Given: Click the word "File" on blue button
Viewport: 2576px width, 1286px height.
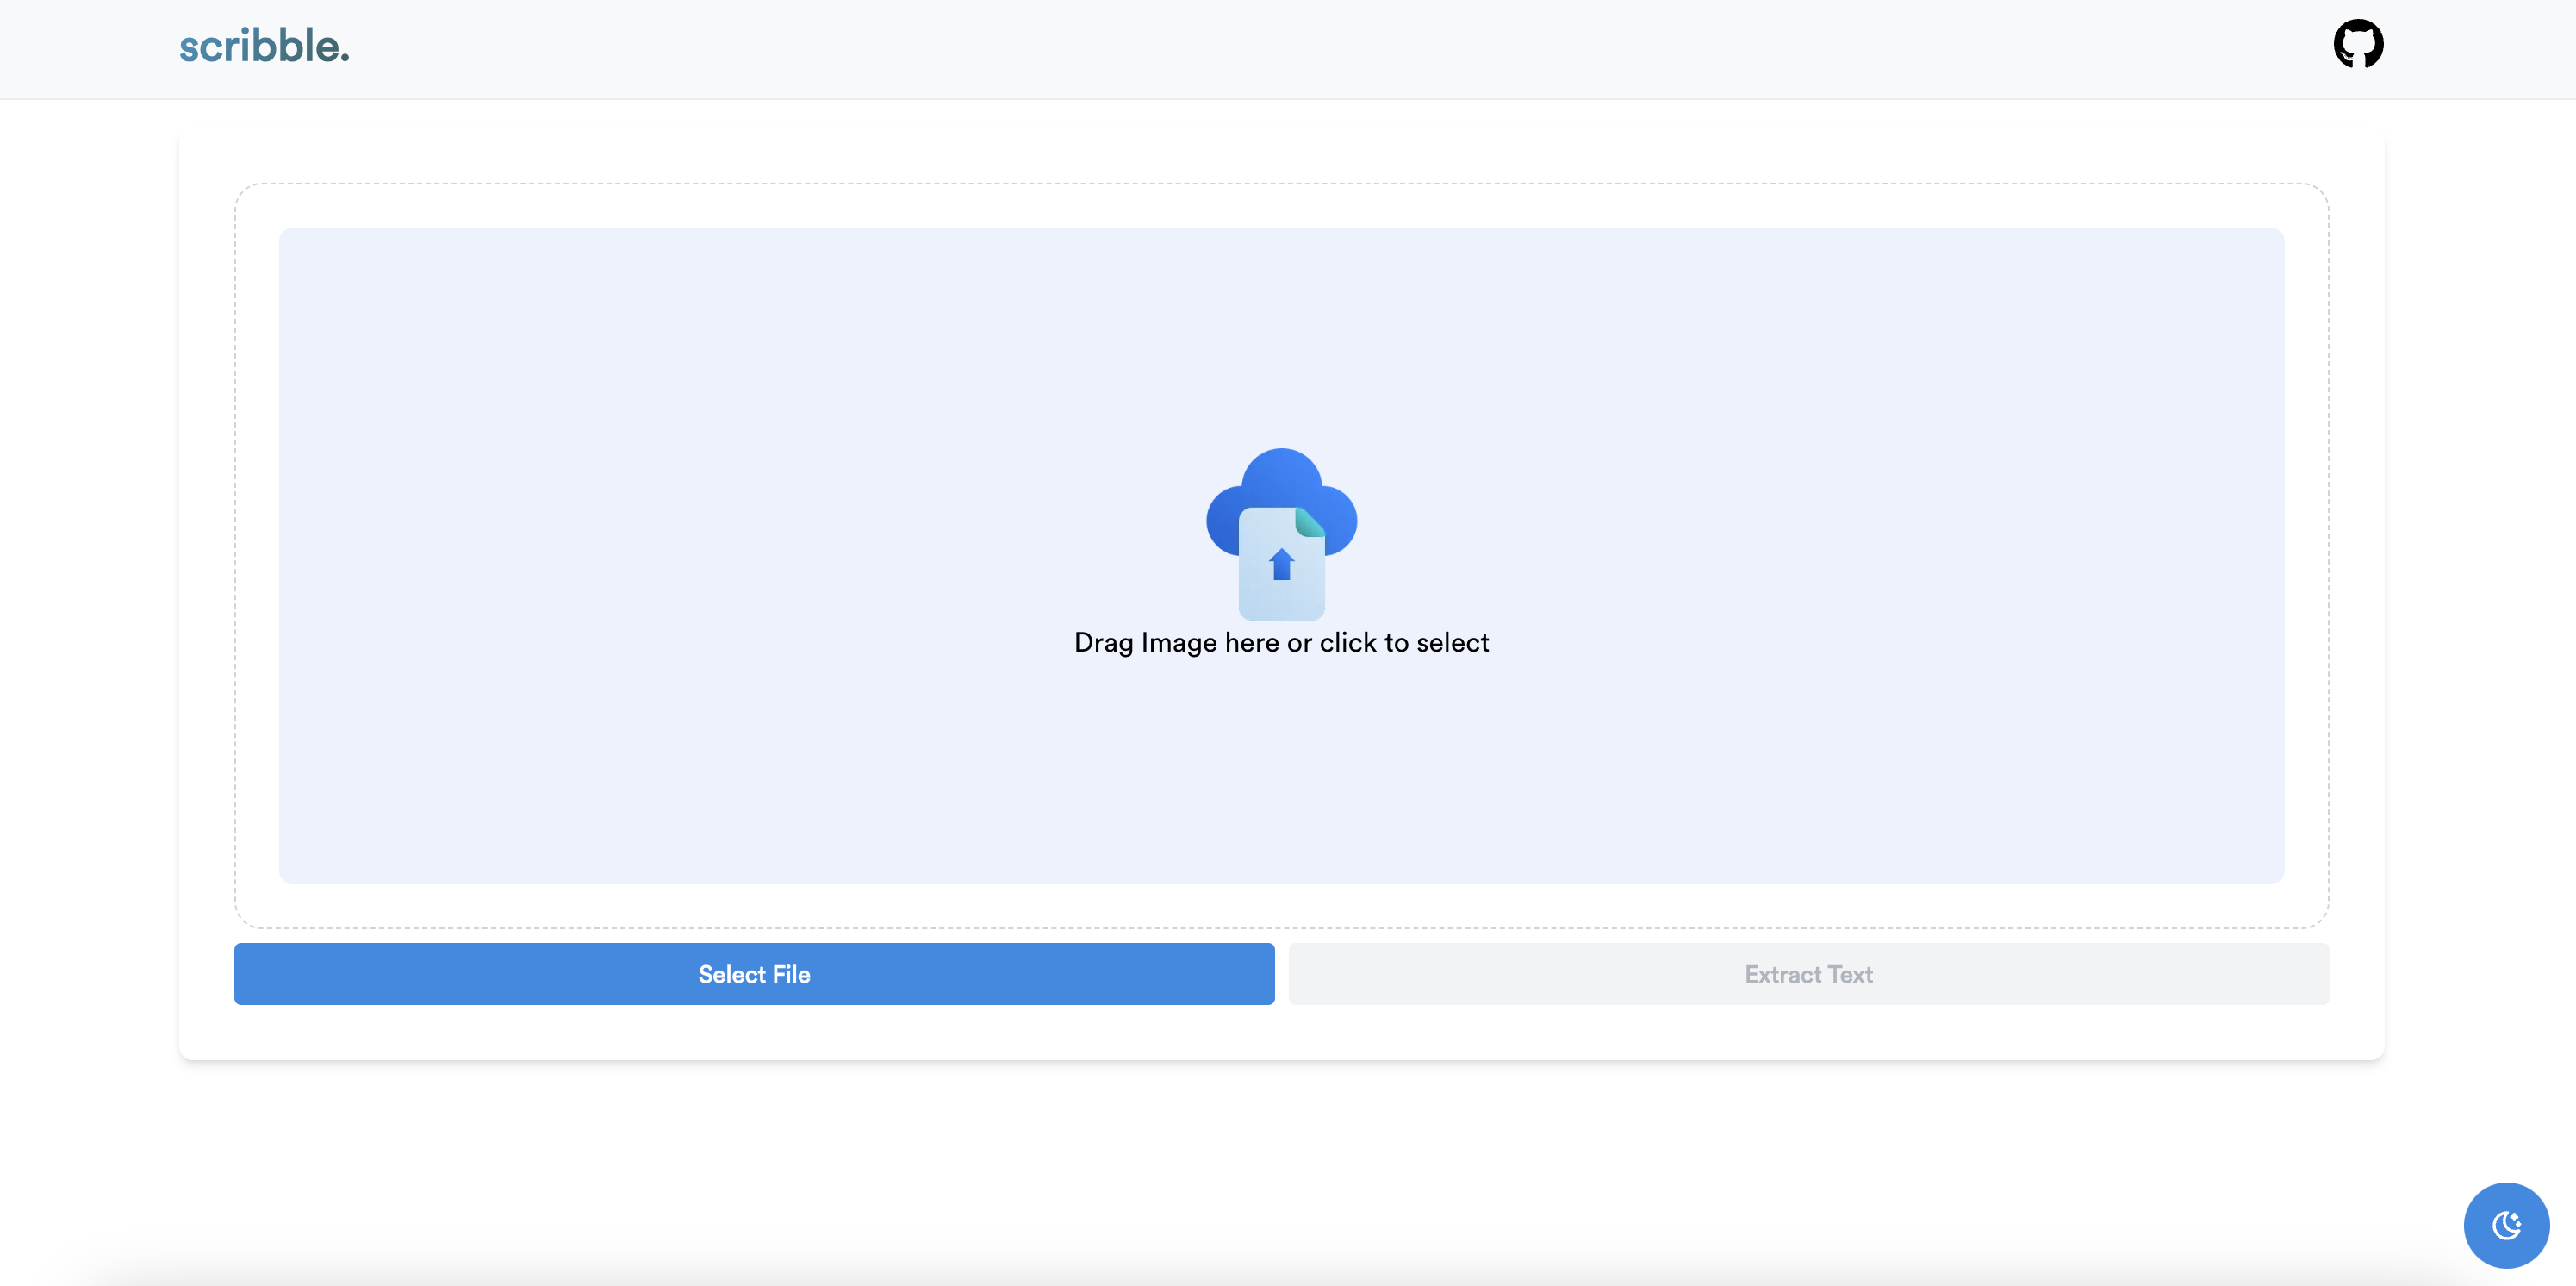Looking at the screenshot, I should (x=790, y=974).
